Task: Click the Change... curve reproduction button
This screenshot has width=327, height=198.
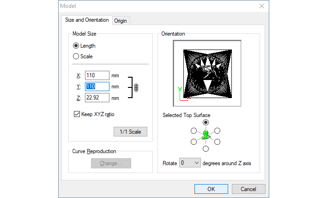Action: [111, 163]
